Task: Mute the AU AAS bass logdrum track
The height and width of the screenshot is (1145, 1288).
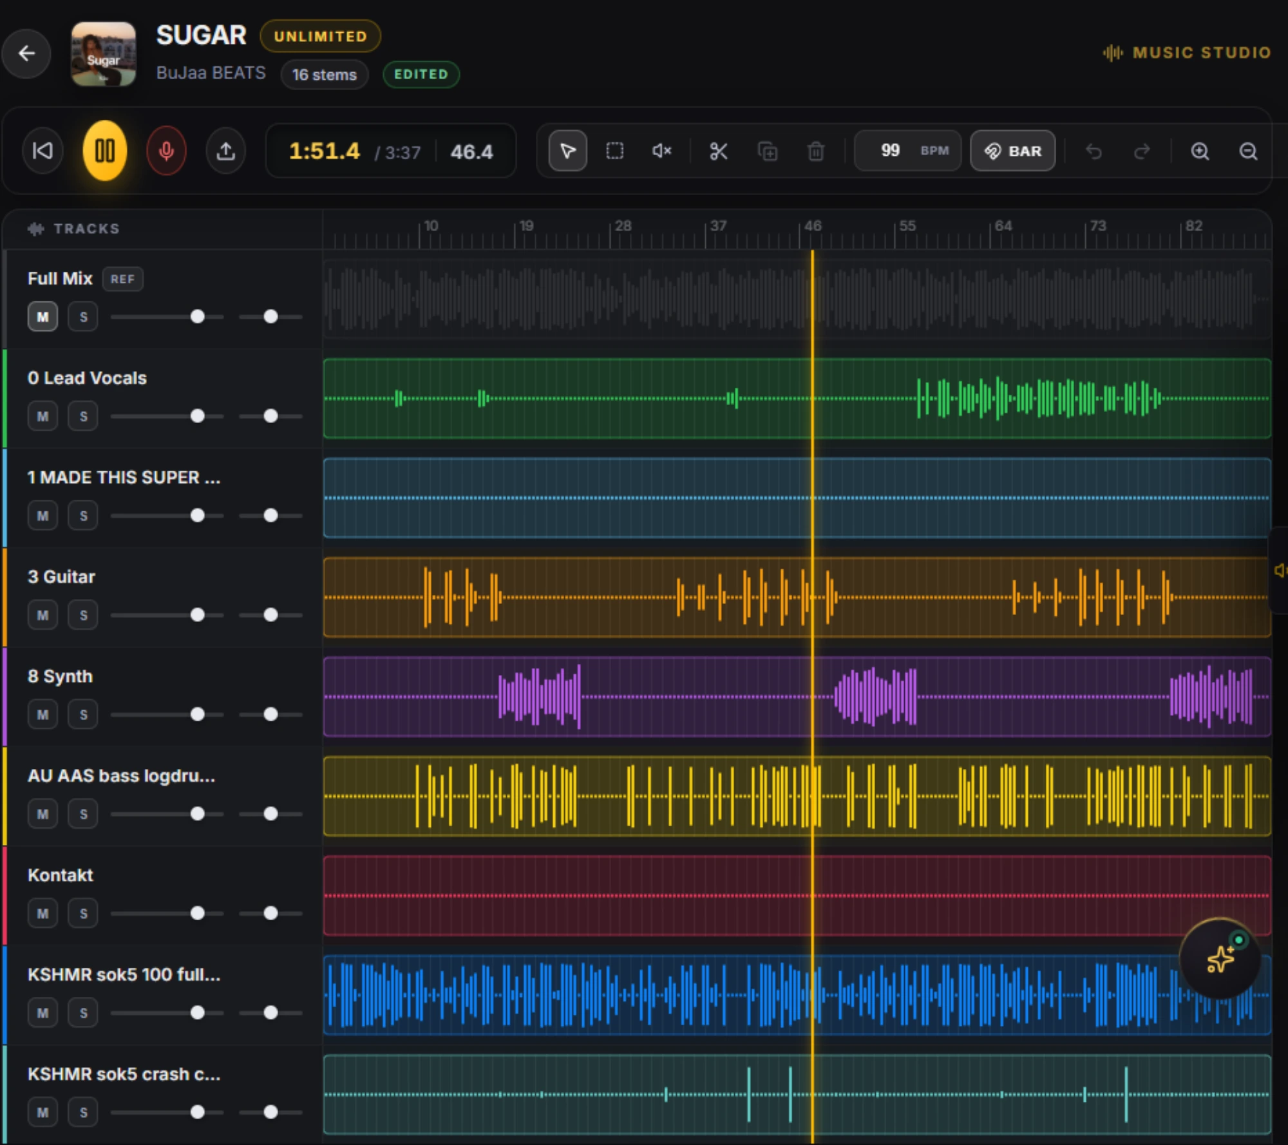Action: coord(43,814)
